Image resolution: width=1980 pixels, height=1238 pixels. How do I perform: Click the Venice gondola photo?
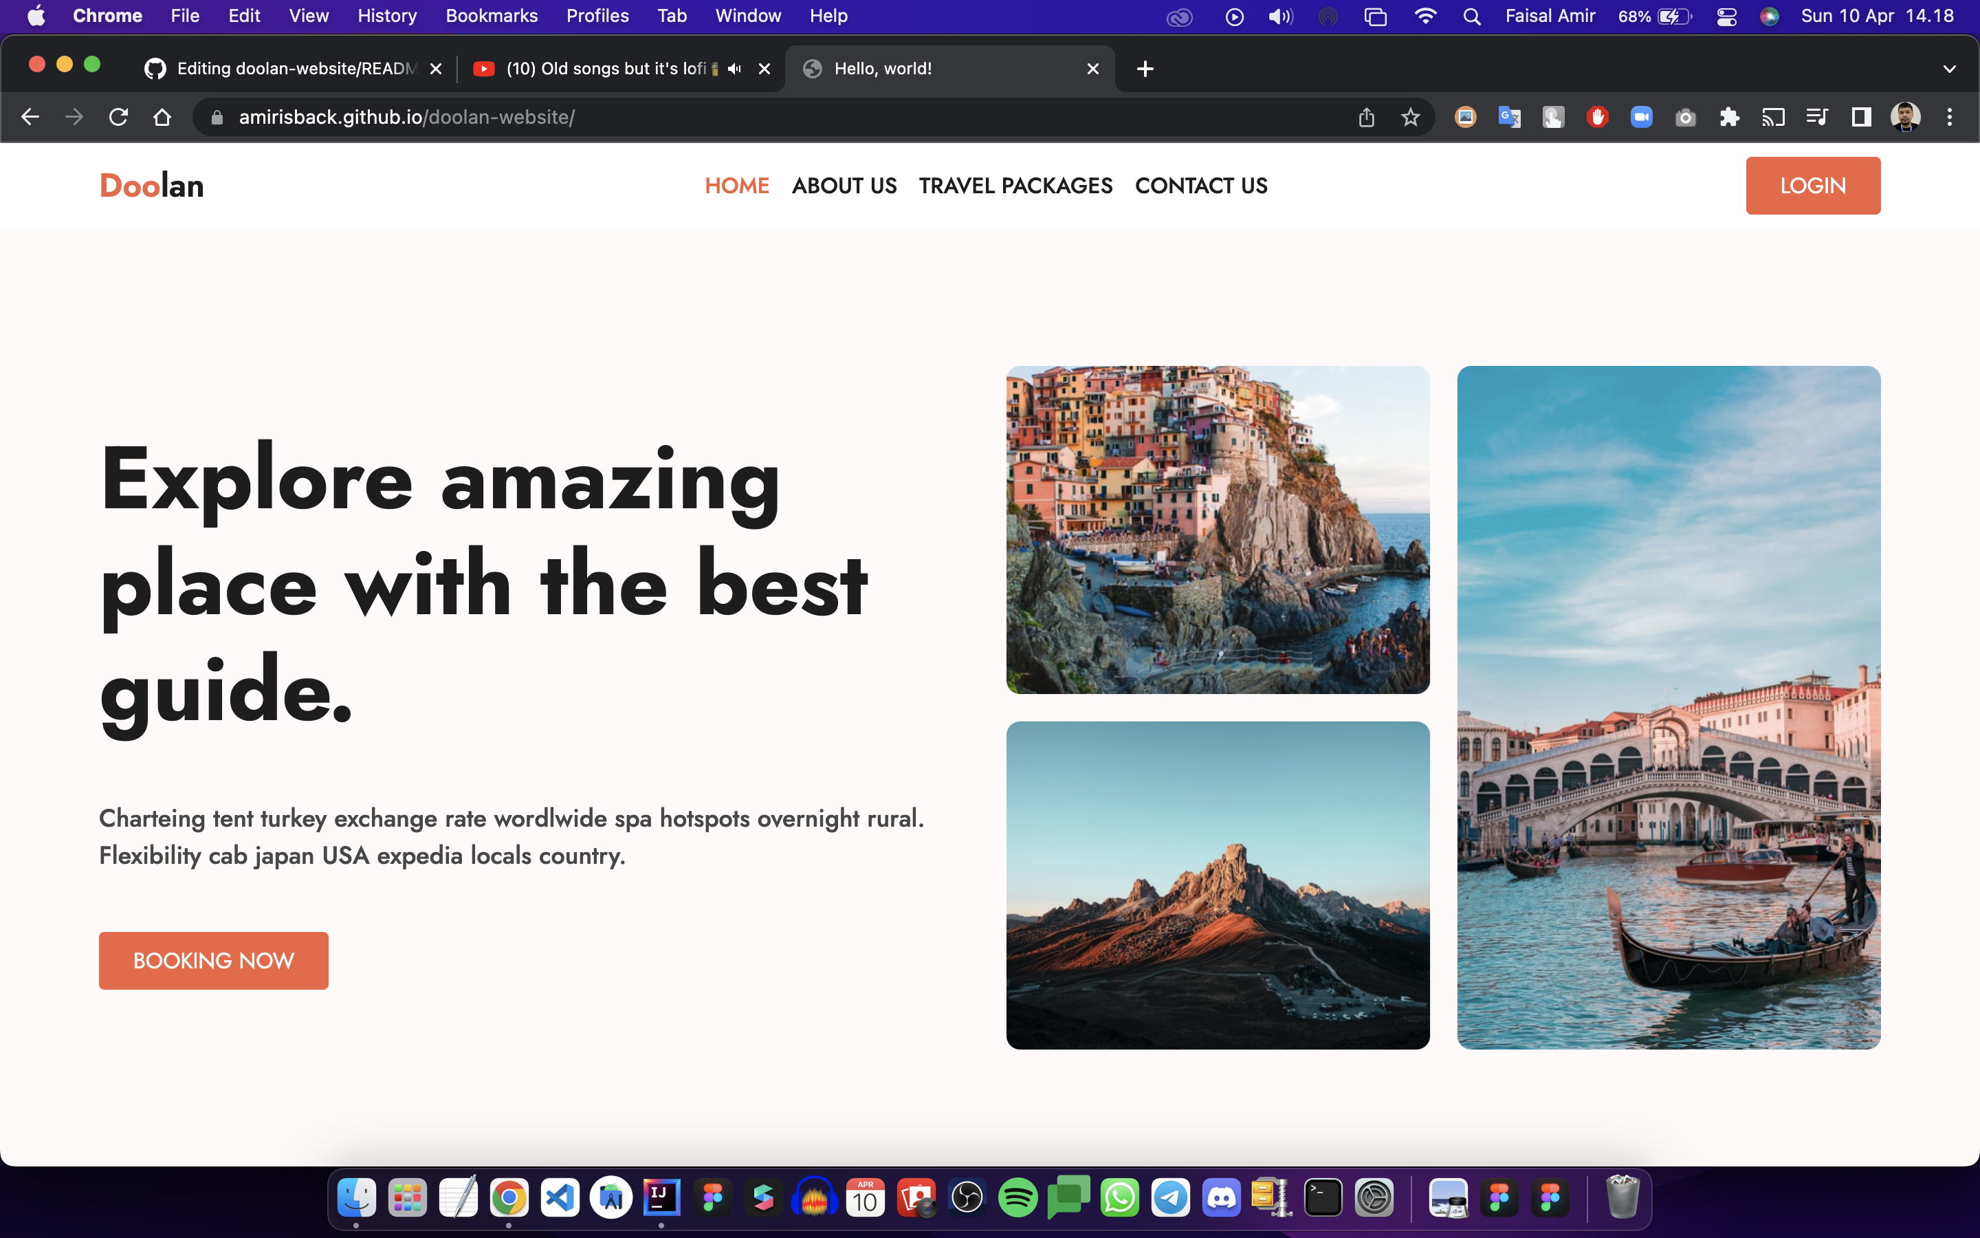[x=1669, y=708]
